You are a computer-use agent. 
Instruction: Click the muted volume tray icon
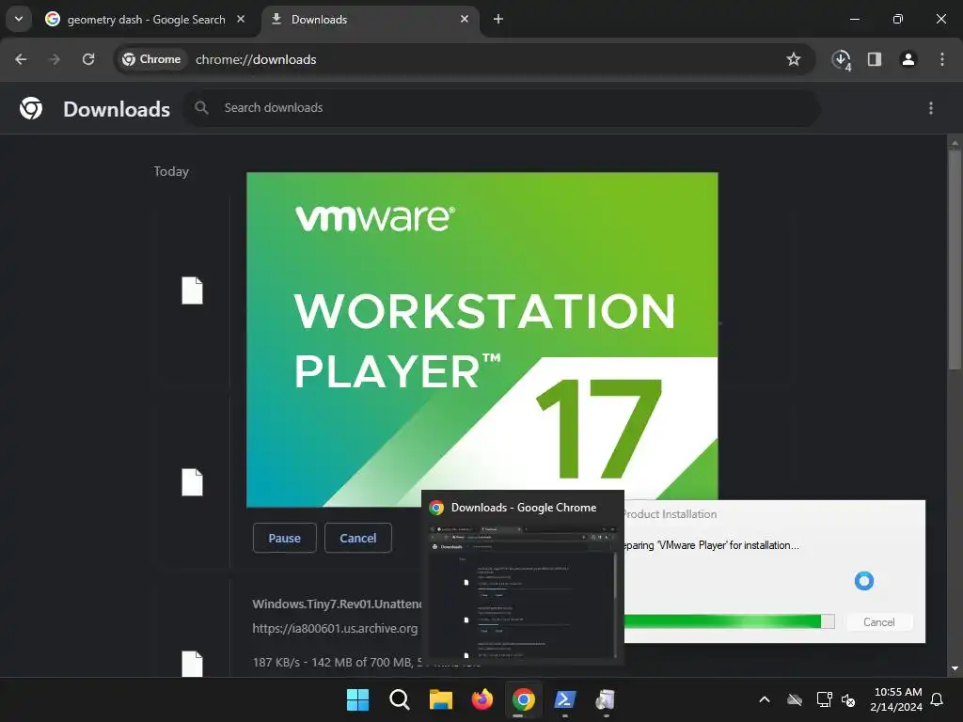point(848,699)
